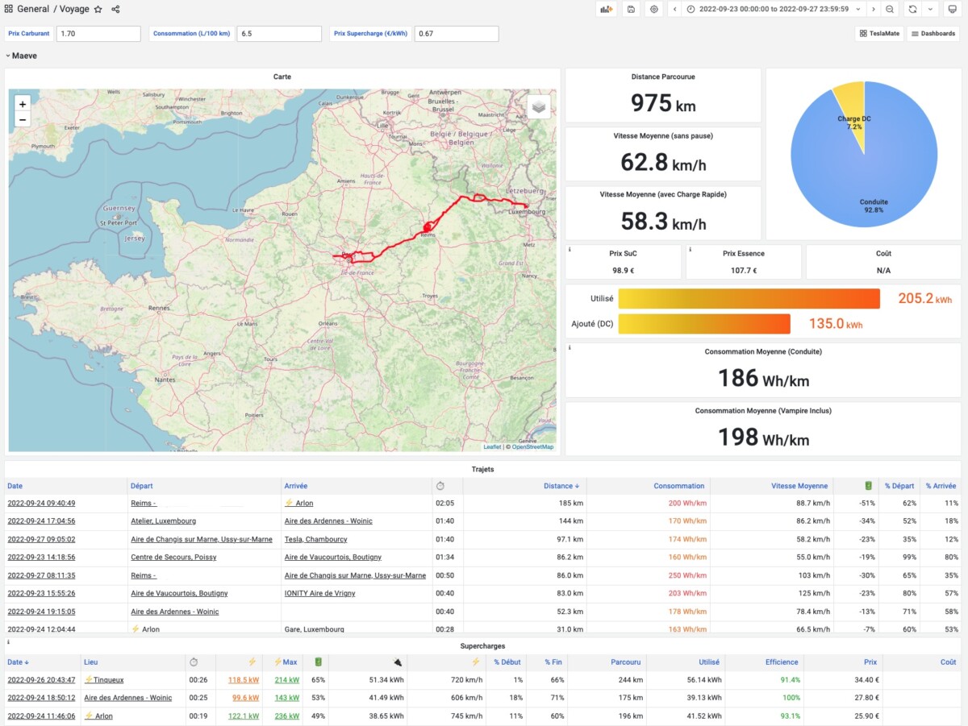Click the Add panel icon
The height and width of the screenshot is (726, 968).
[x=606, y=9]
